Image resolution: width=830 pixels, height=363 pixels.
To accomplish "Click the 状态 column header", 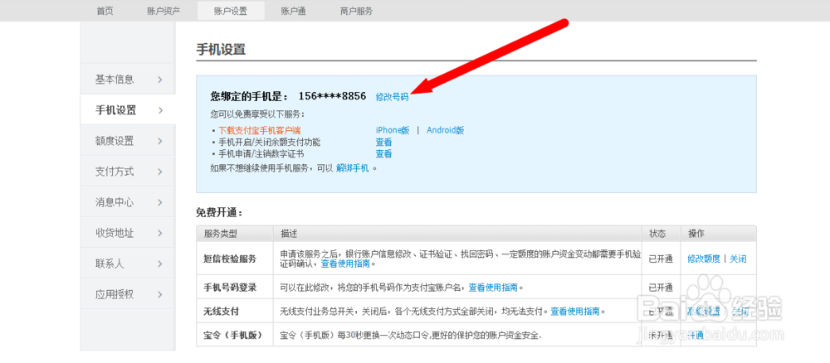I will click(657, 234).
